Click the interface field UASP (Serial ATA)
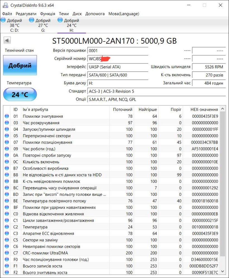This screenshot has height=278, width=229. pos(118,67)
